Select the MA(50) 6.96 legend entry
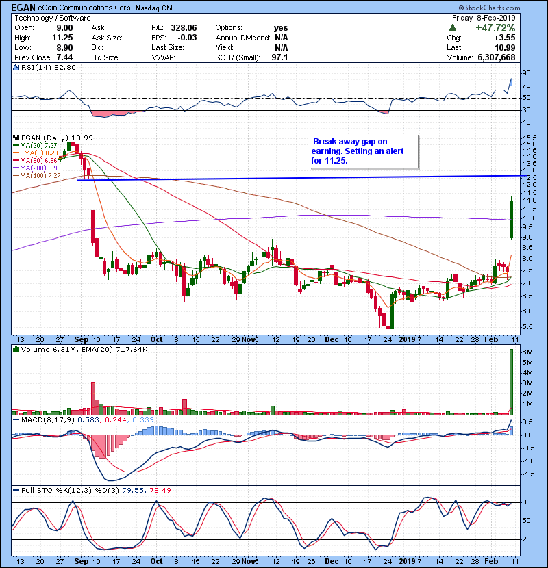 (36, 160)
